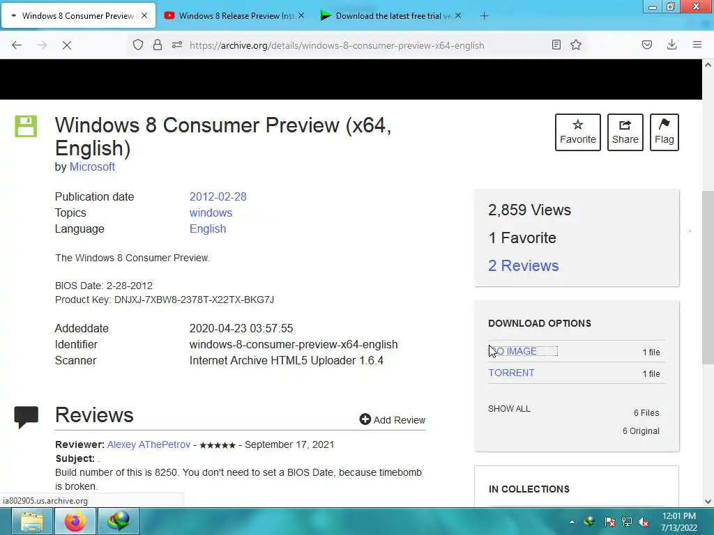714x535 pixels.
Task: Click the network tray icon
Action: coord(627,522)
